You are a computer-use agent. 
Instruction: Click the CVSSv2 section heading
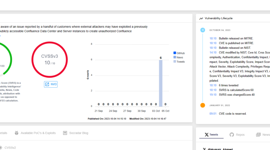(x=10, y=148)
